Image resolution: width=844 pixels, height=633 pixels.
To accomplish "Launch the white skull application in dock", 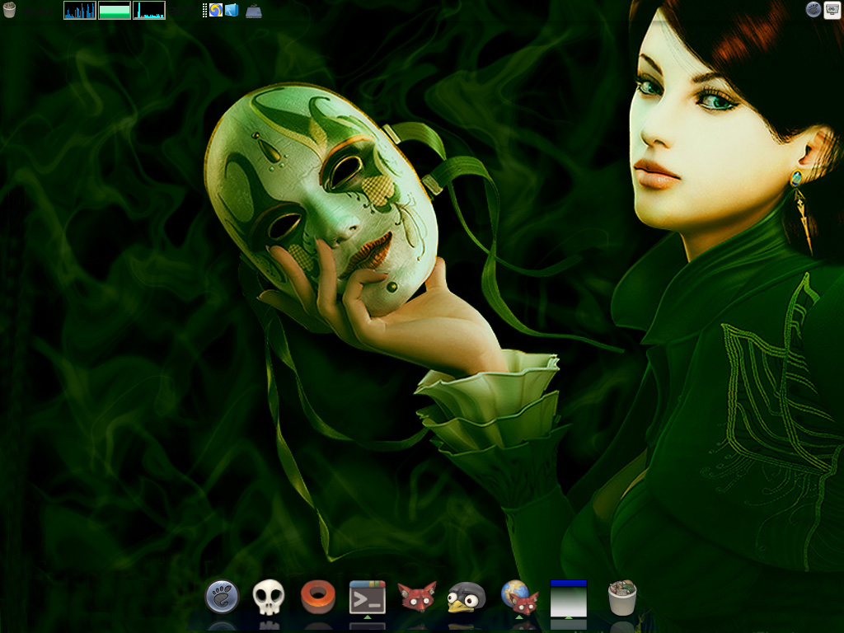I will click(269, 597).
